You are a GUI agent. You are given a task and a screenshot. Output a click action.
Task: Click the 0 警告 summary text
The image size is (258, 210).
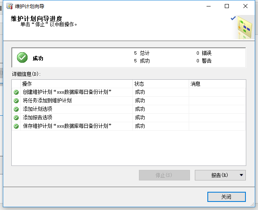[x=204, y=61]
